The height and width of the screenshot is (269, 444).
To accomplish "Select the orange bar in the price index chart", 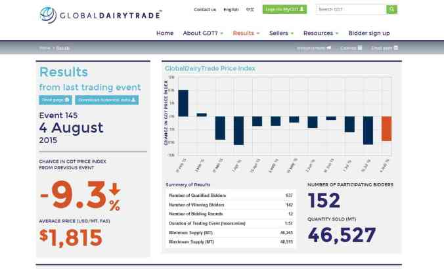I will point(386,129).
